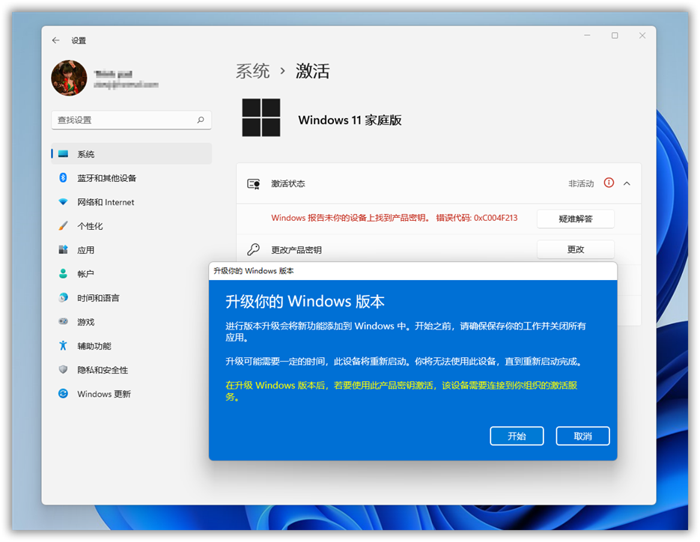Open 网络和 Internet settings

[x=131, y=202]
